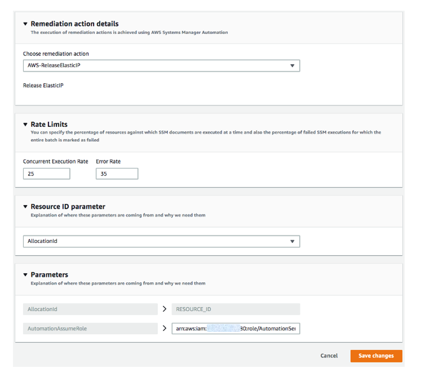423x369 pixels.
Task: Select the Concurrent Execution Rate field
Action: tap(46, 173)
